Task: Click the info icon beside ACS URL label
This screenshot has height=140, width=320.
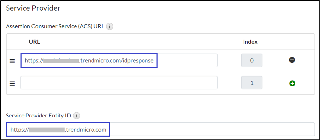Action: coord(109,27)
